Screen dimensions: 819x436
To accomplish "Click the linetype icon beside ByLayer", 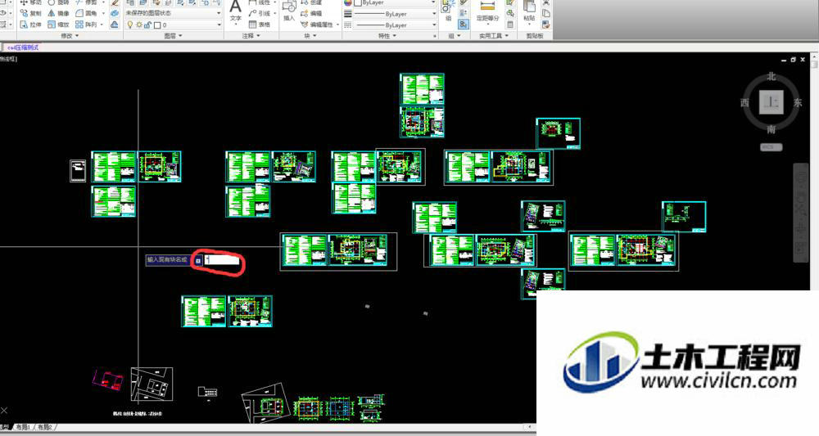I will coord(348,25).
